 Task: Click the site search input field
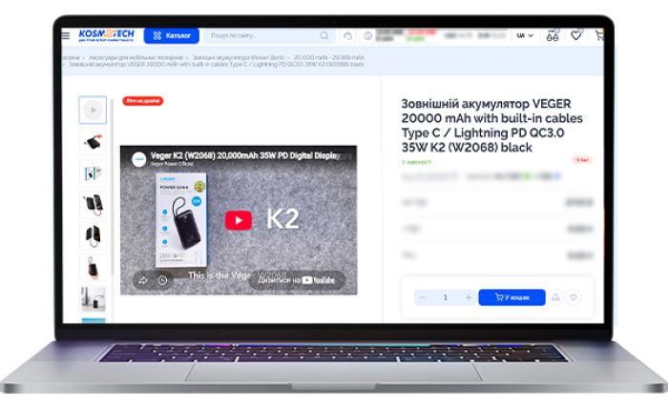[x=264, y=35]
